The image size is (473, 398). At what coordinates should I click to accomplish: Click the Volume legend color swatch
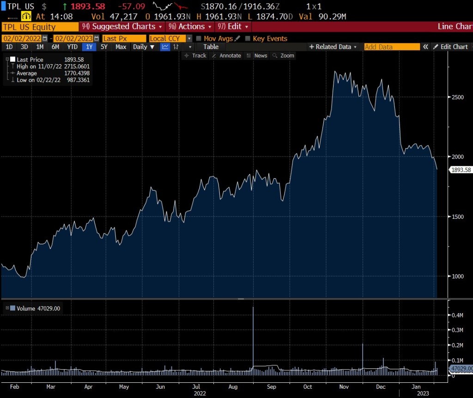point(12,308)
